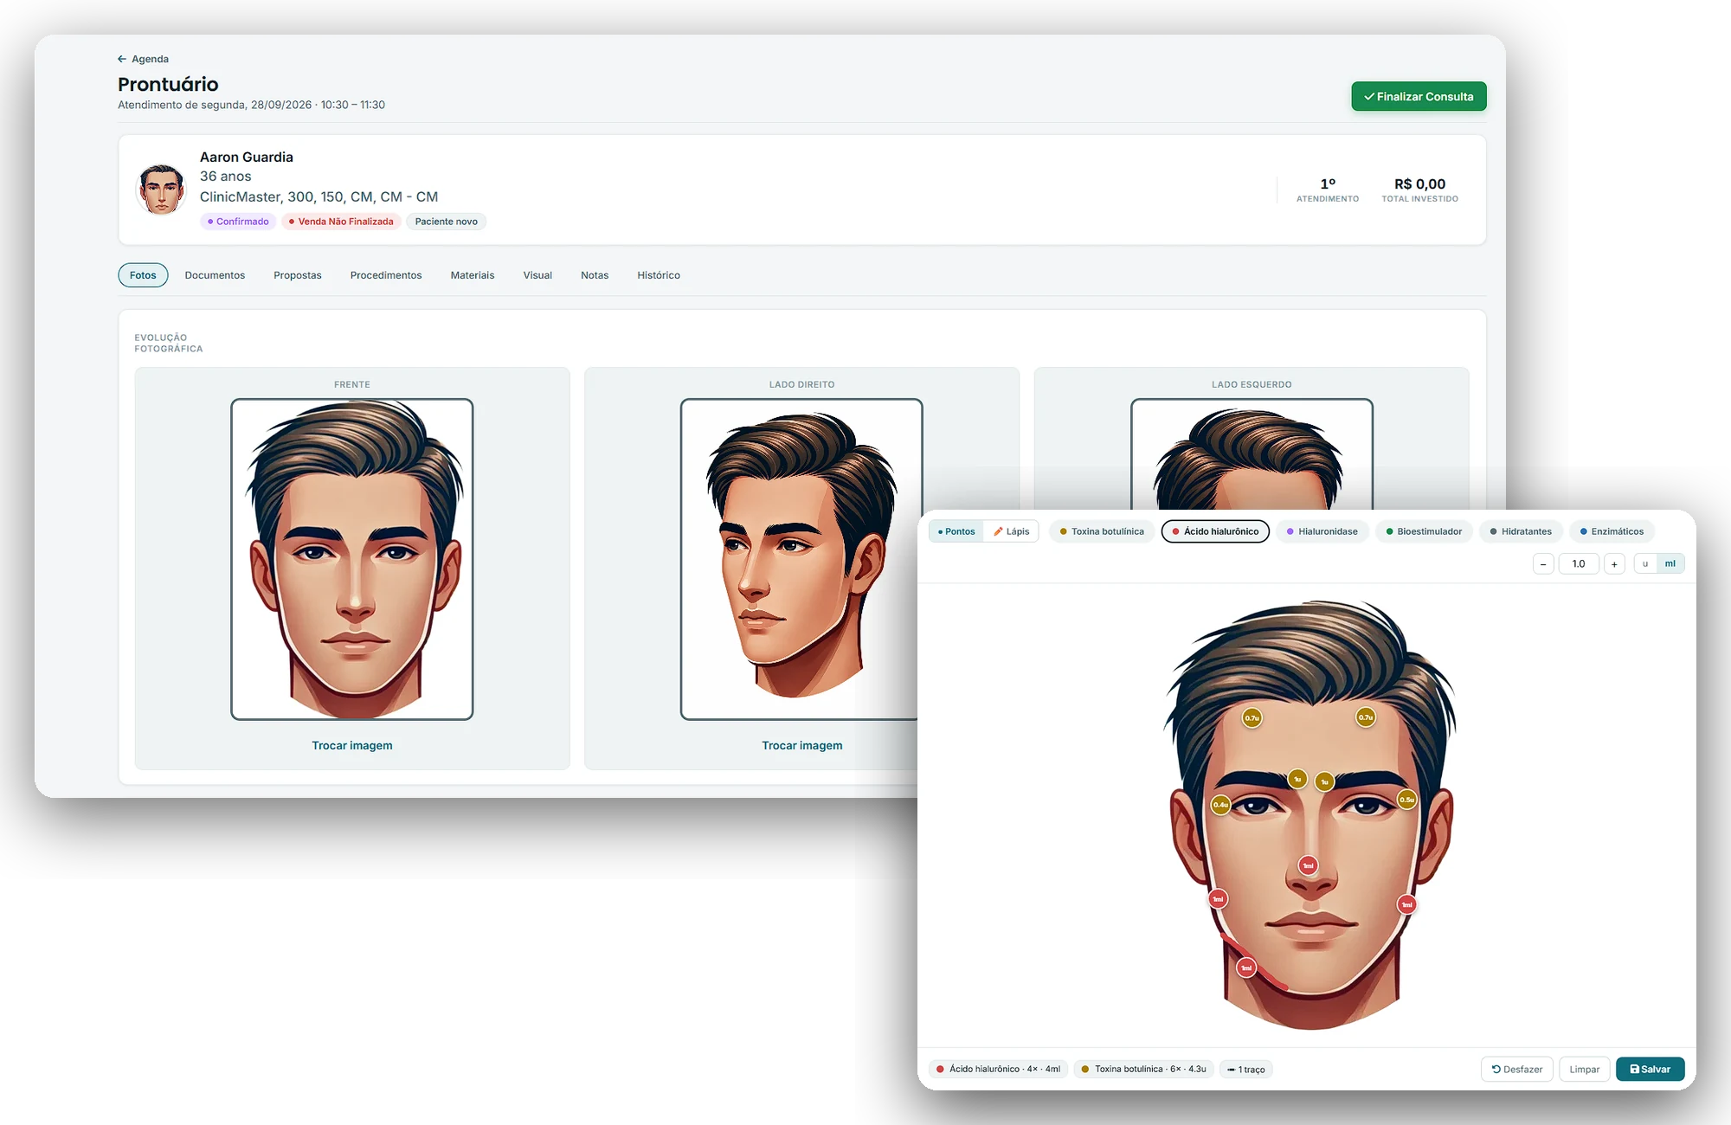Go to the Procedimentos tab
The image size is (1731, 1125).
pos(386,275)
